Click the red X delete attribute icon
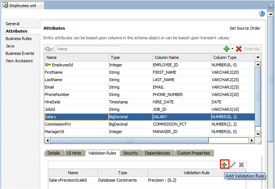Screen dimensions: 275x189 tap(239, 49)
